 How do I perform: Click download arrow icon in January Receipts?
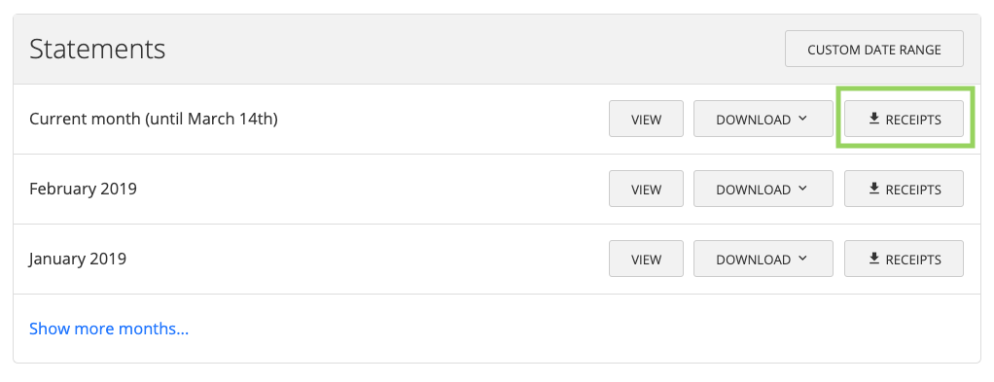click(874, 258)
